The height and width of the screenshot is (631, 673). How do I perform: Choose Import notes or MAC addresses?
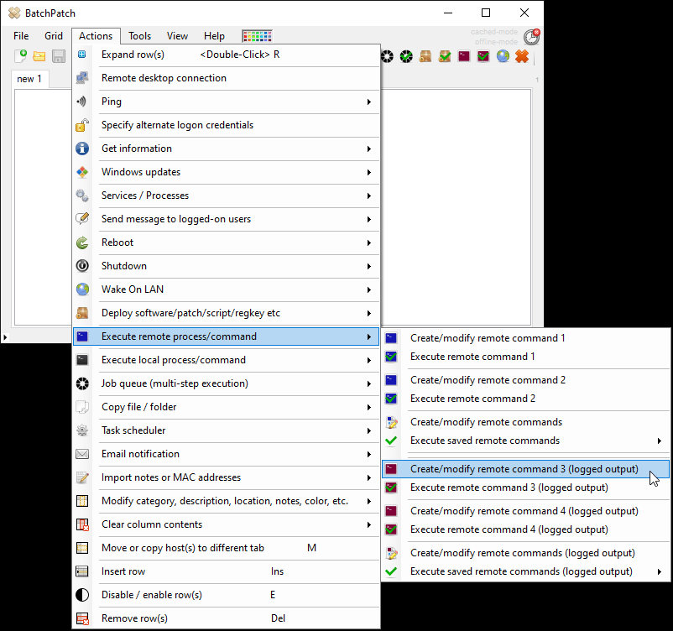click(227, 477)
